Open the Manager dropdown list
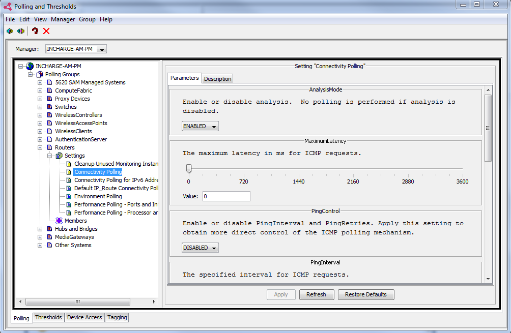This screenshot has width=511, height=333. 102,49
